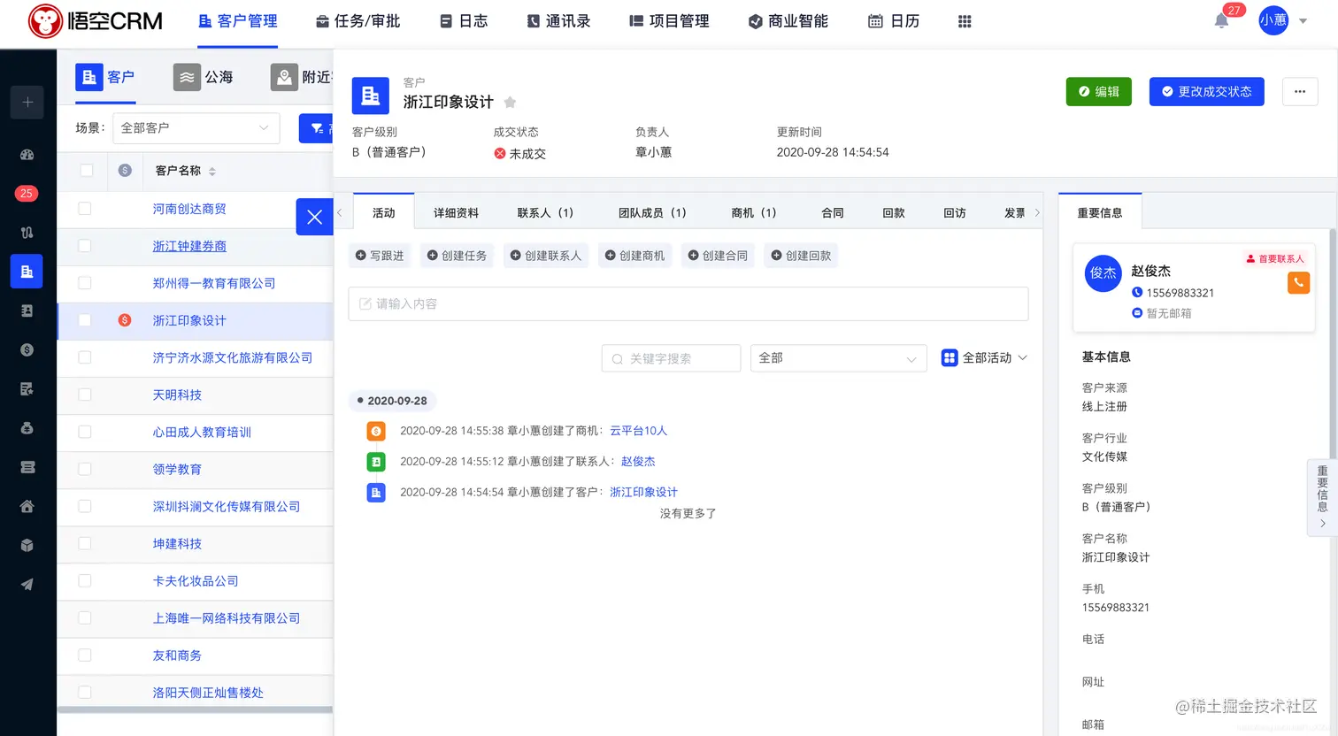Click the three-dot more actions icon top right

(1299, 91)
